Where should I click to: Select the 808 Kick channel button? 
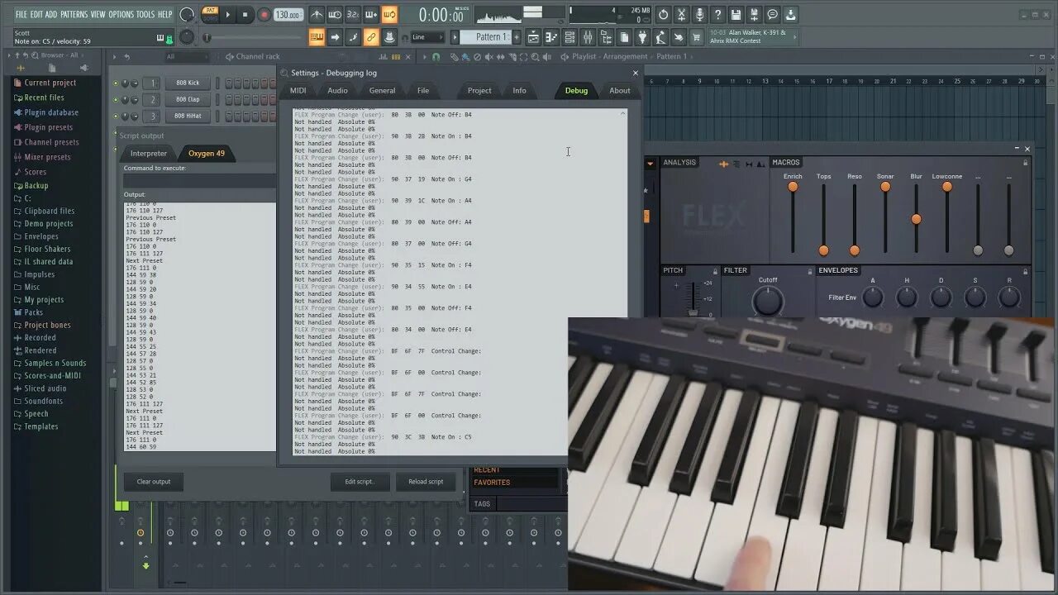[188, 83]
